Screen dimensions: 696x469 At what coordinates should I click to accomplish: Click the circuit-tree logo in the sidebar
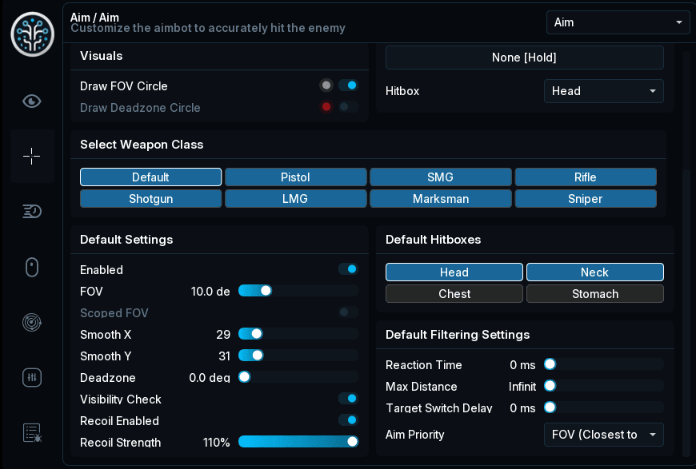pos(33,34)
